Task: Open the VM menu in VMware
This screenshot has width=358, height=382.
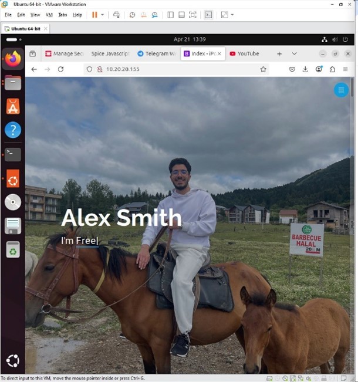Action: coord(49,15)
